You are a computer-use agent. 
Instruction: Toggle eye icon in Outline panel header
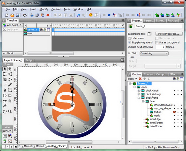click(174, 78)
